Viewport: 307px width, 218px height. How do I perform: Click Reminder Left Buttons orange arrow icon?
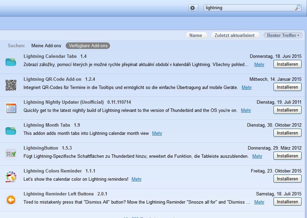11,200
